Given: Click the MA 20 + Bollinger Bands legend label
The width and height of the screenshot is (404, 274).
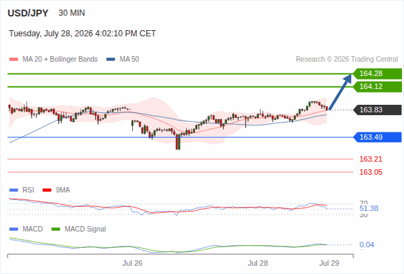Looking at the screenshot, I should click(x=60, y=60).
